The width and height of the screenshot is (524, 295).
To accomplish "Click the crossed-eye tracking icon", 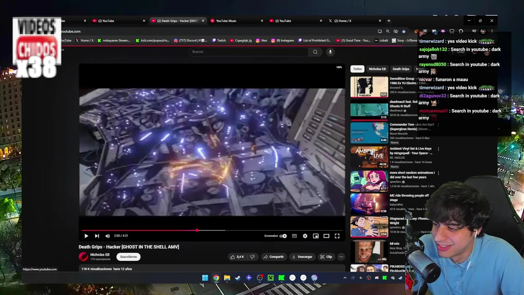I will coord(396,31).
